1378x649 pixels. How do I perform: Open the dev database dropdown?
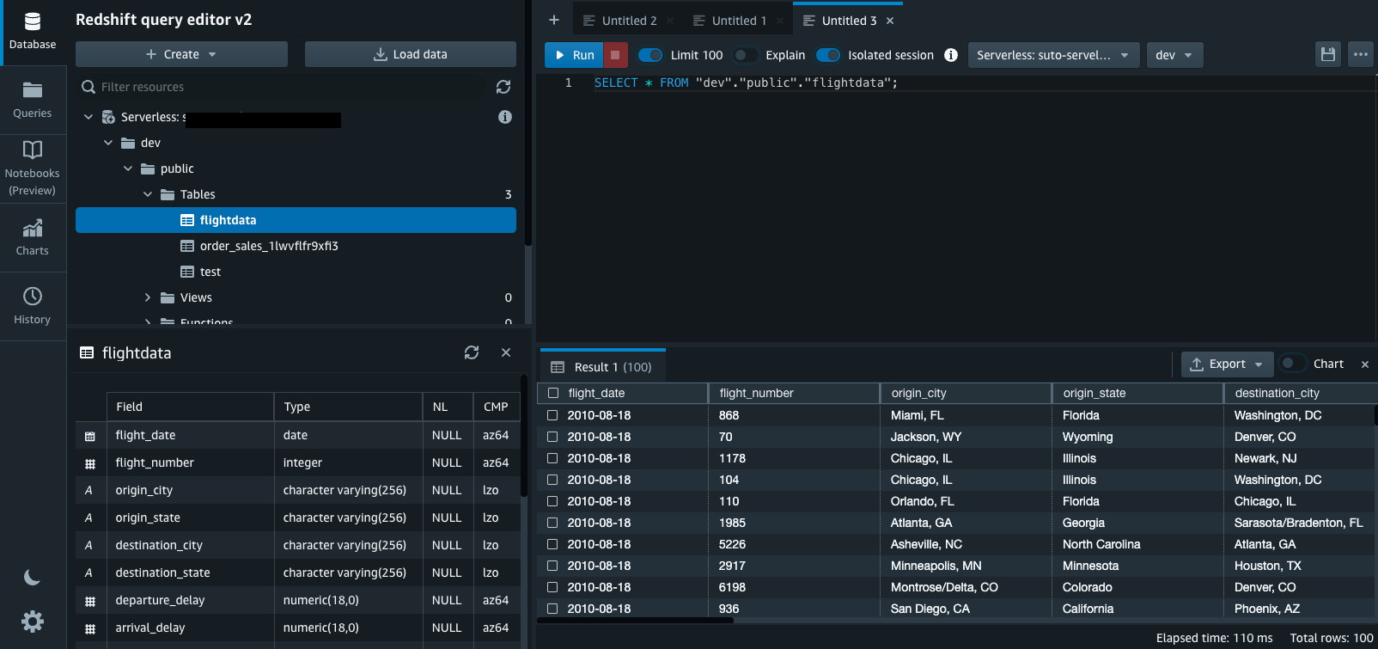1174,55
